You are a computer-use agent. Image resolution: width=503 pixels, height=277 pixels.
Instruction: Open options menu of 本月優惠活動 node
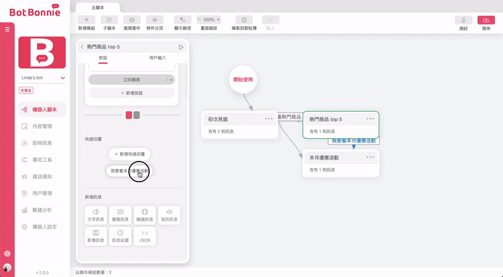pyautogui.click(x=370, y=158)
